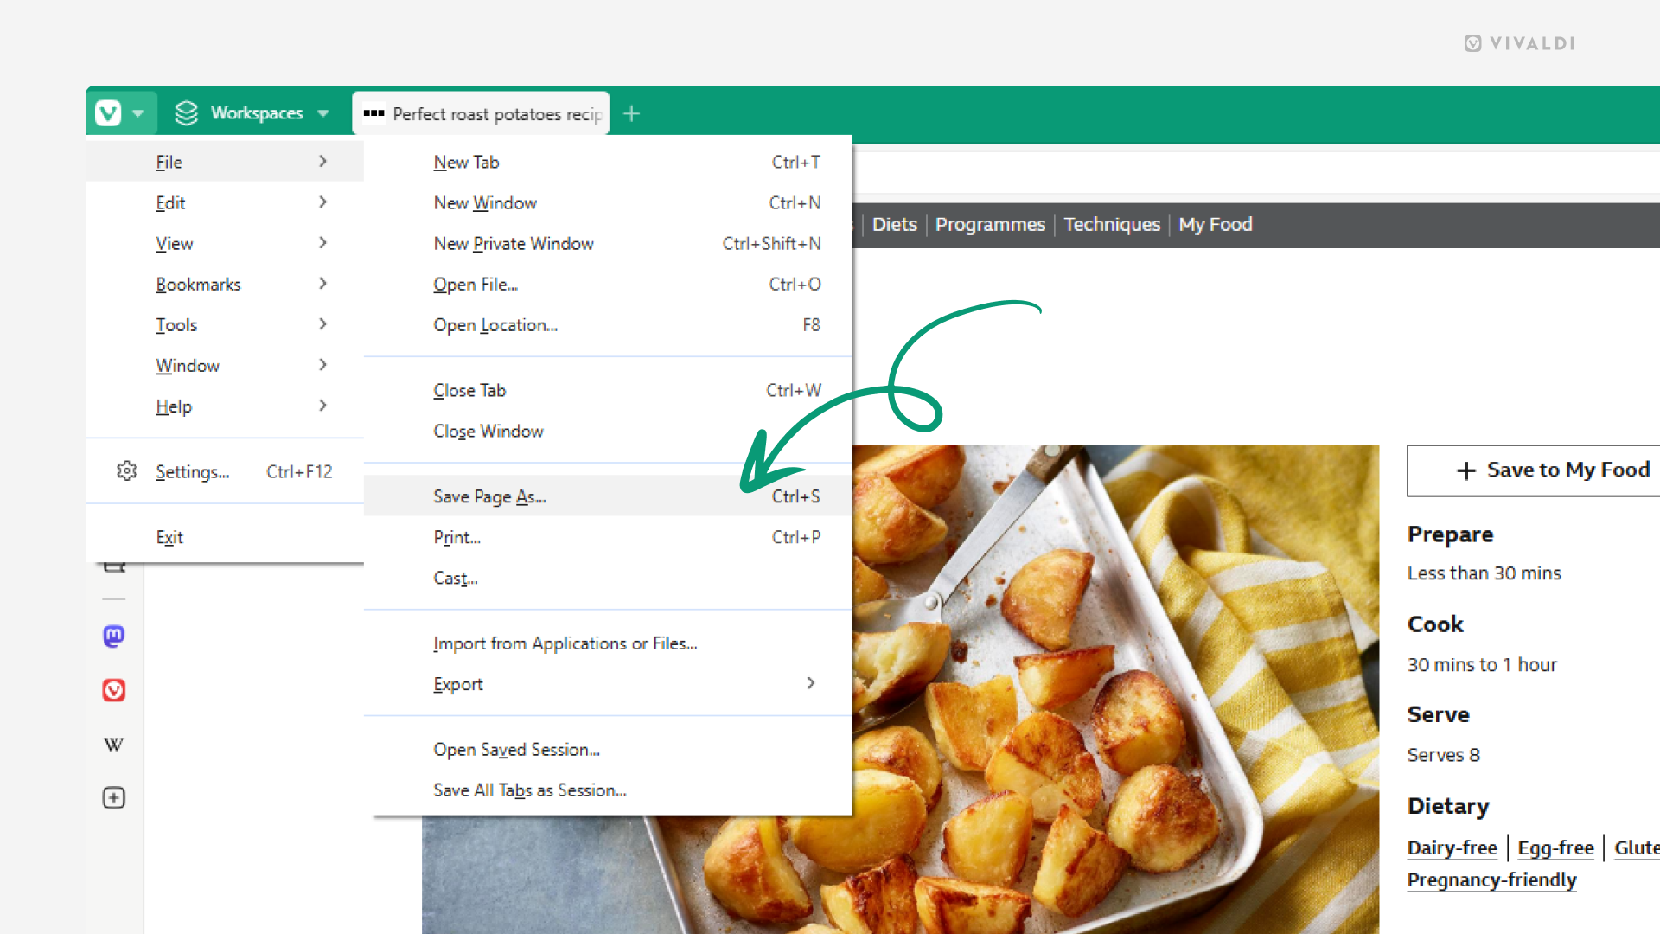The image size is (1660, 934).
Task: Open the My Food navigation link
Action: click(x=1216, y=225)
